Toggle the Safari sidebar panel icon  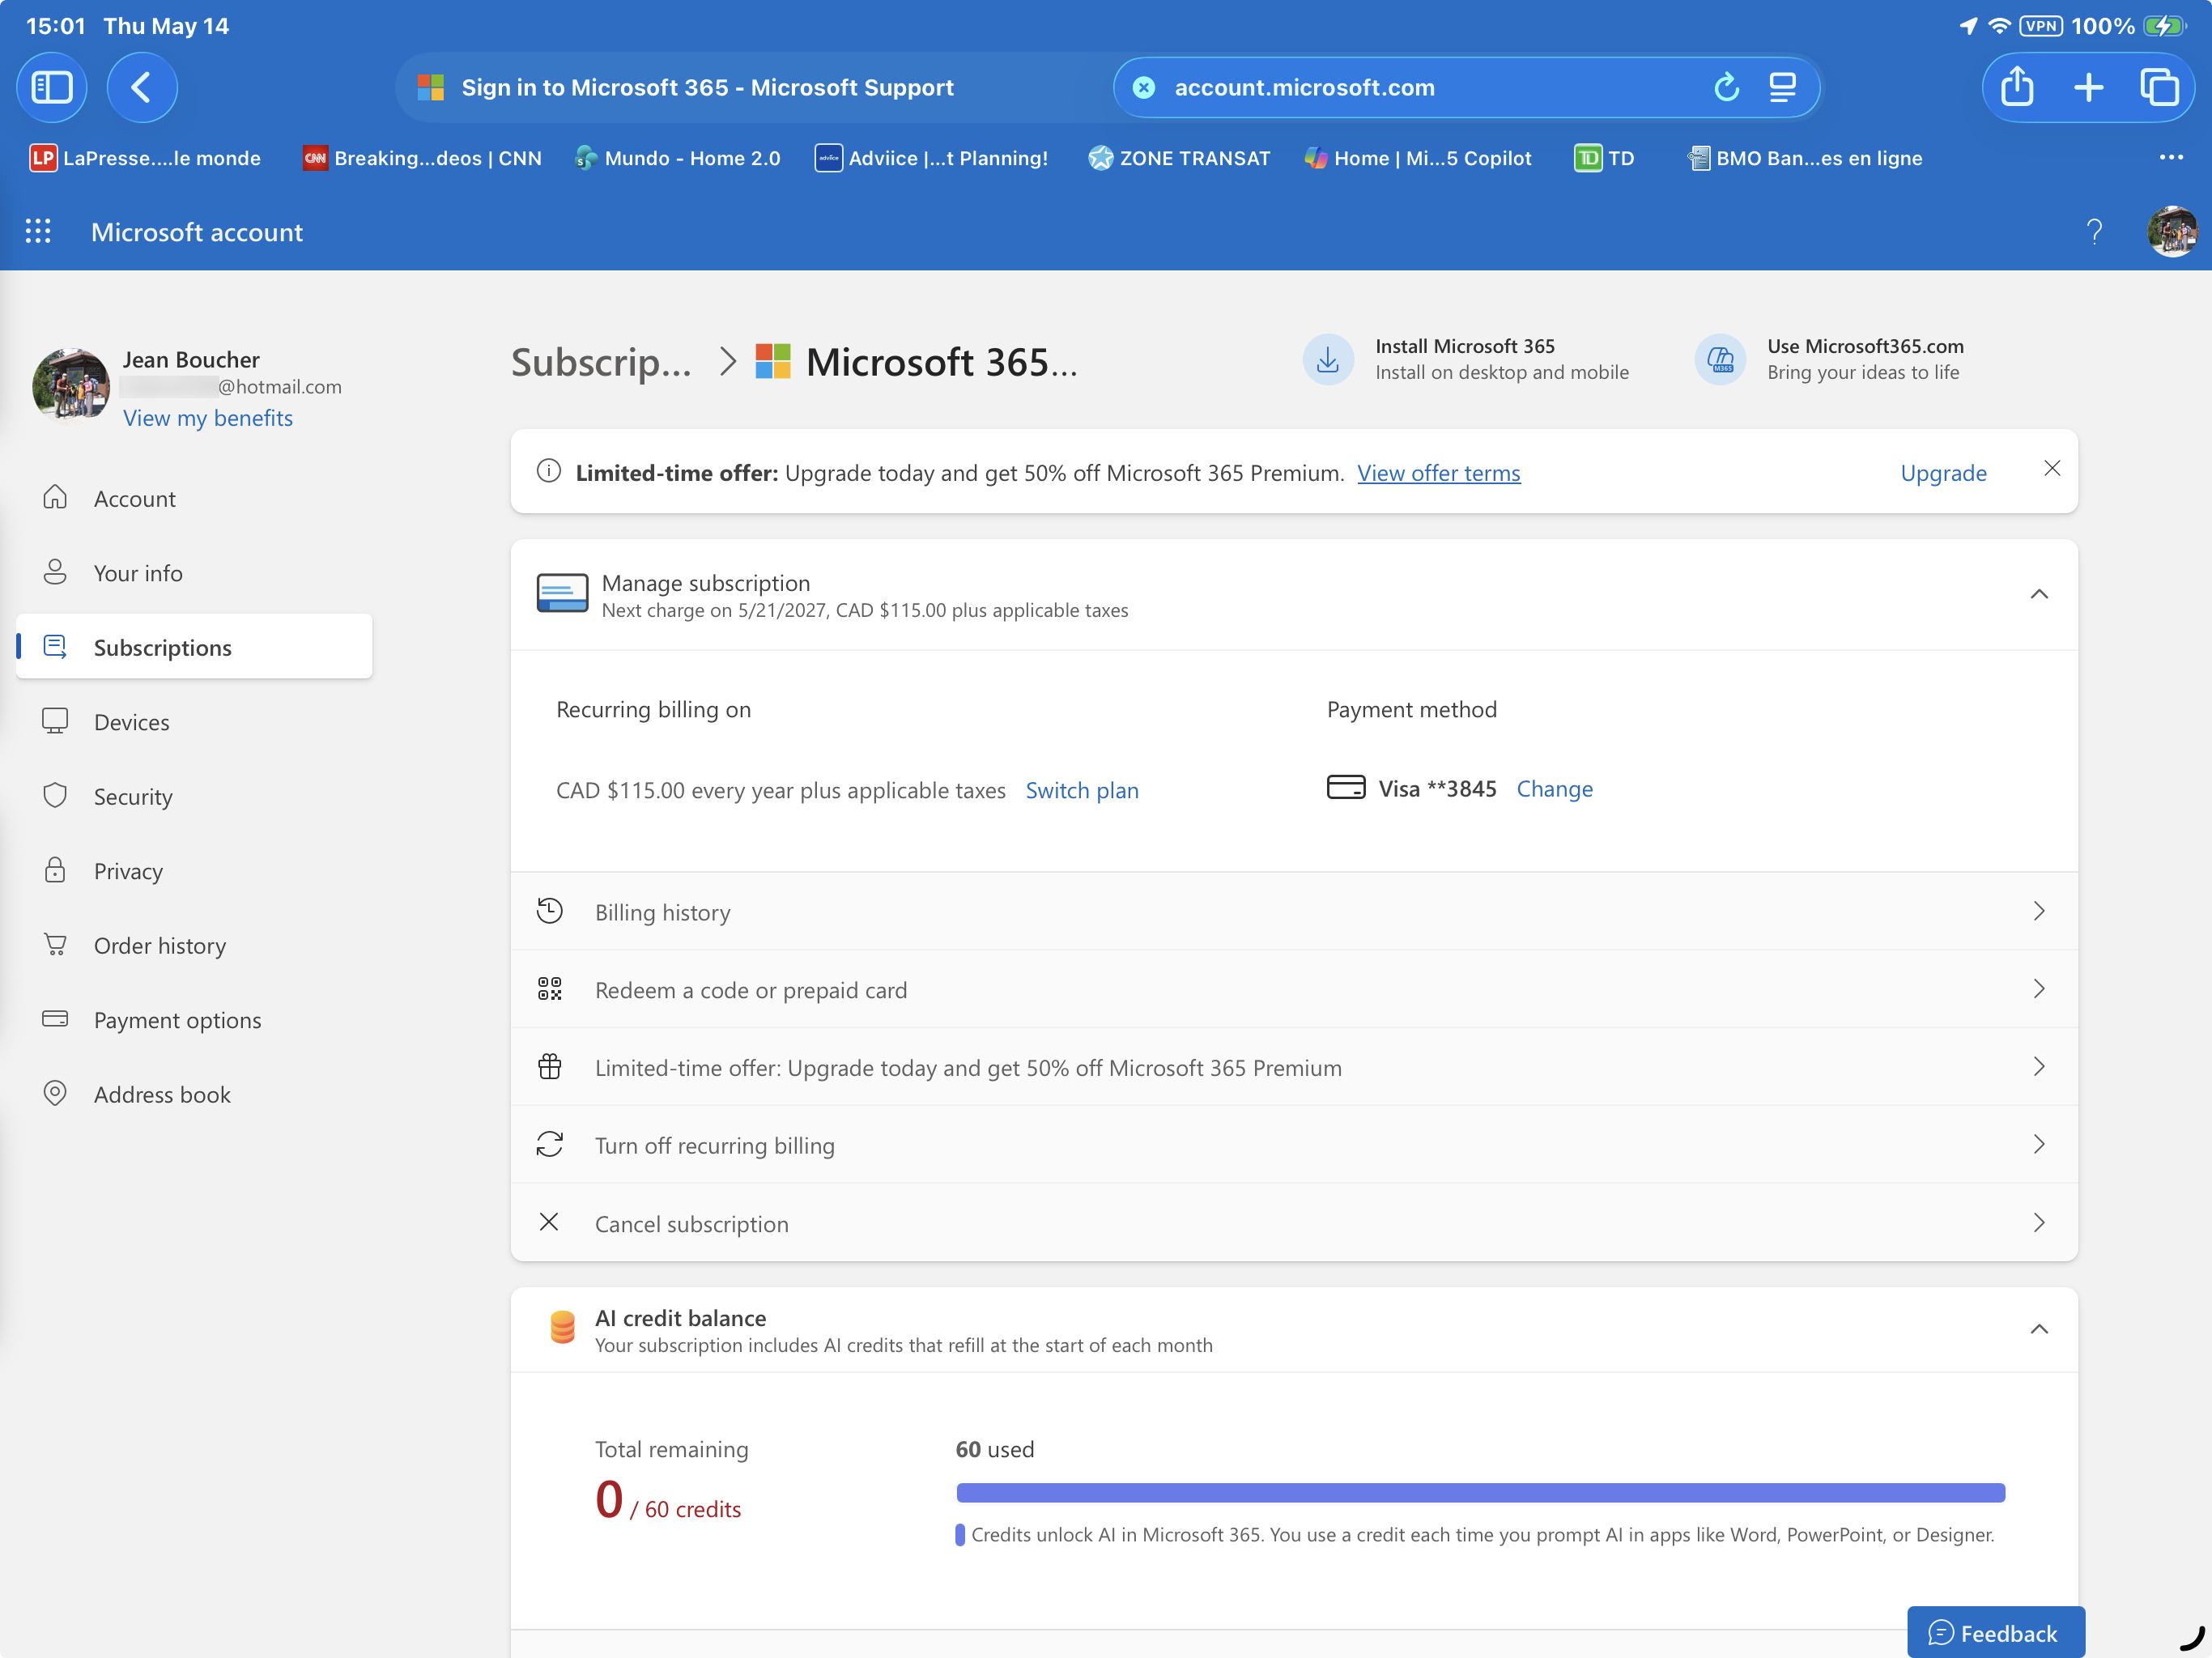[x=52, y=88]
